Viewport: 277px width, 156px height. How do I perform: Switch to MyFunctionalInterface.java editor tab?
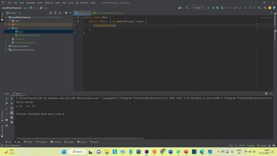(x=109, y=13)
